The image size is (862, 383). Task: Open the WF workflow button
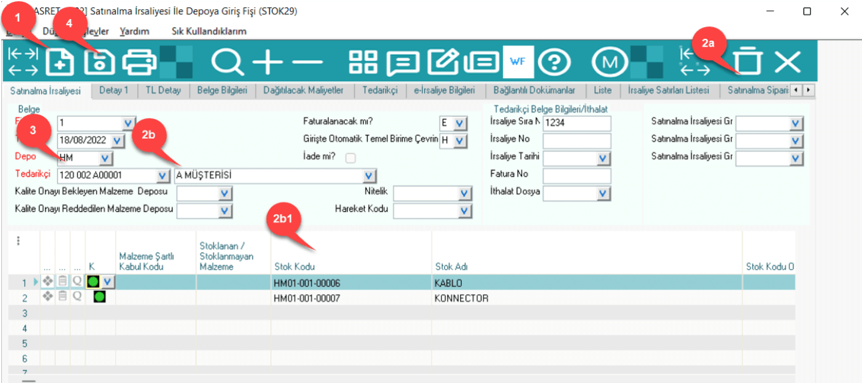(x=518, y=62)
